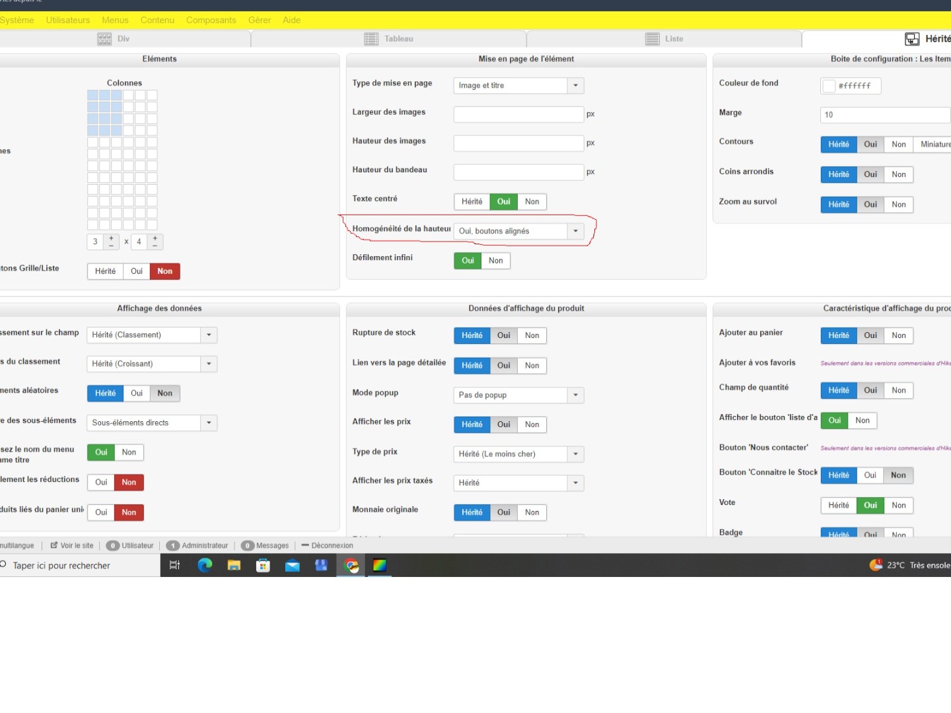Increase the column count with the plus
The height and width of the screenshot is (713, 951).
(111, 238)
